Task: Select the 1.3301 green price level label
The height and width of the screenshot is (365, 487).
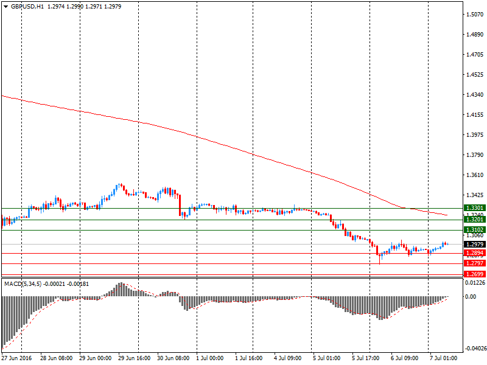Action: coord(475,208)
